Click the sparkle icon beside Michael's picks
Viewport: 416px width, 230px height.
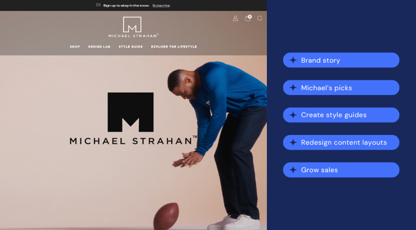(x=293, y=87)
